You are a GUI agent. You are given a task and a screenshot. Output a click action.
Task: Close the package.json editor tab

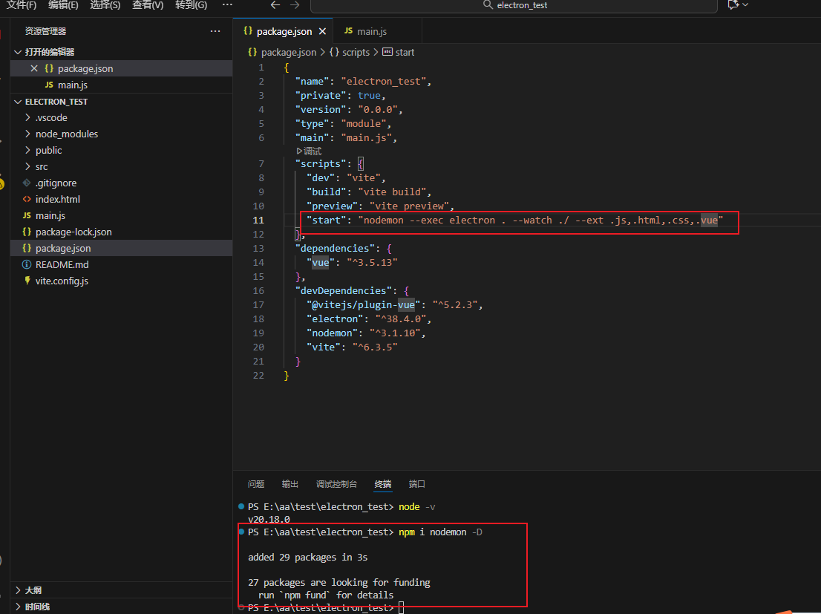(x=321, y=32)
